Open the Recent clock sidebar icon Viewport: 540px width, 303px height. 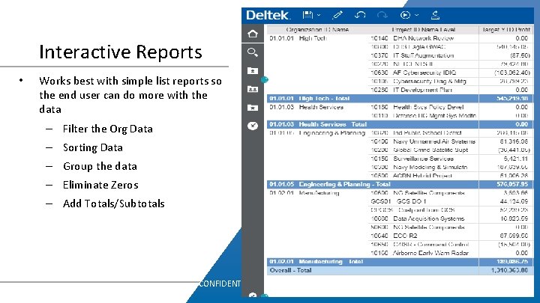pos(253,126)
